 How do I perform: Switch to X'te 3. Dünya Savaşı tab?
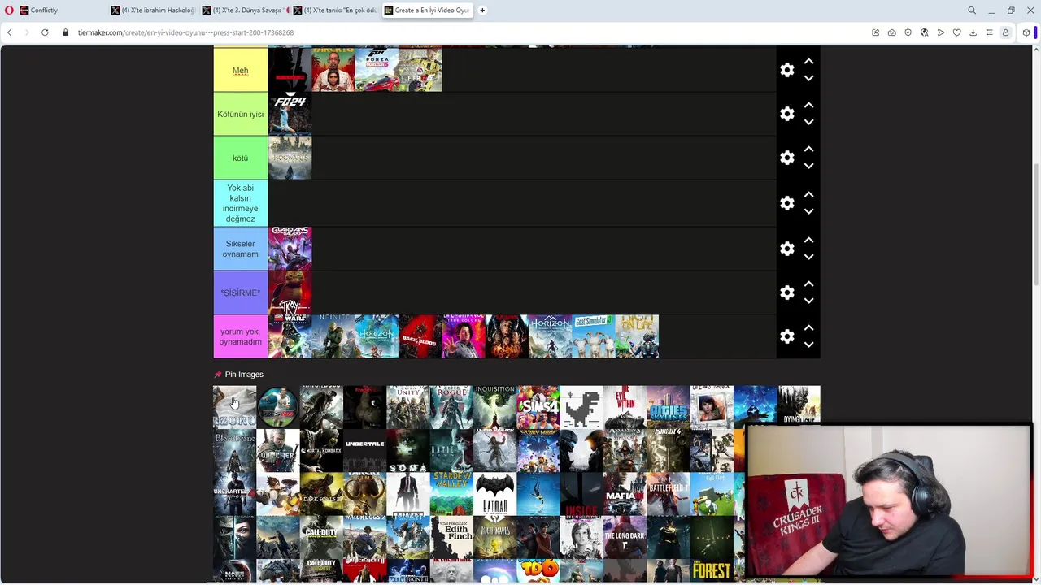click(x=244, y=11)
